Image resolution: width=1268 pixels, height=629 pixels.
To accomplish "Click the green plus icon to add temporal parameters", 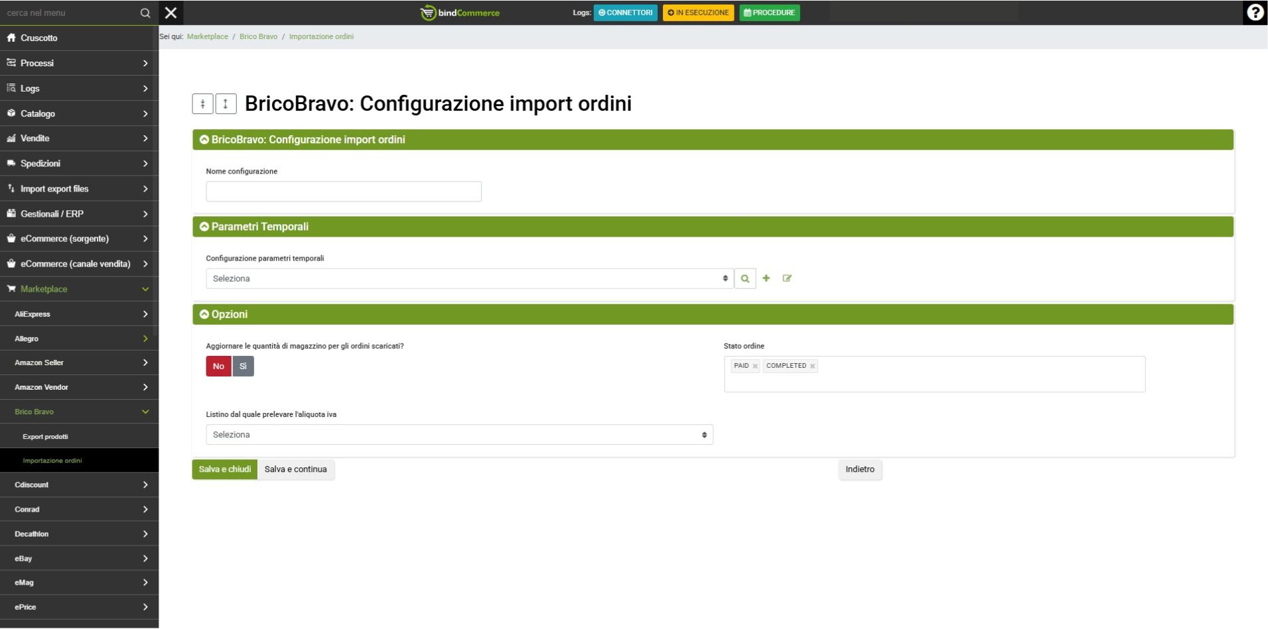I will coord(766,278).
